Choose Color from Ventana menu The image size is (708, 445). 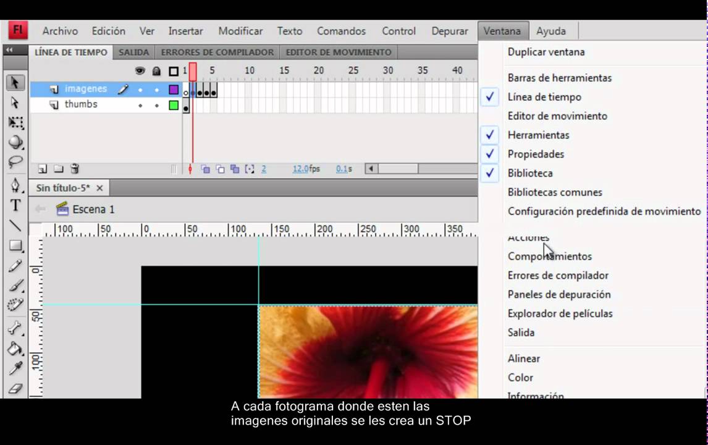coord(520,378)
